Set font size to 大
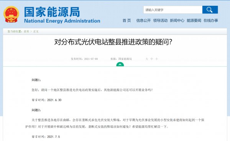Image resolution: width=230 pixels, height=141 pixels. point(146,59)
